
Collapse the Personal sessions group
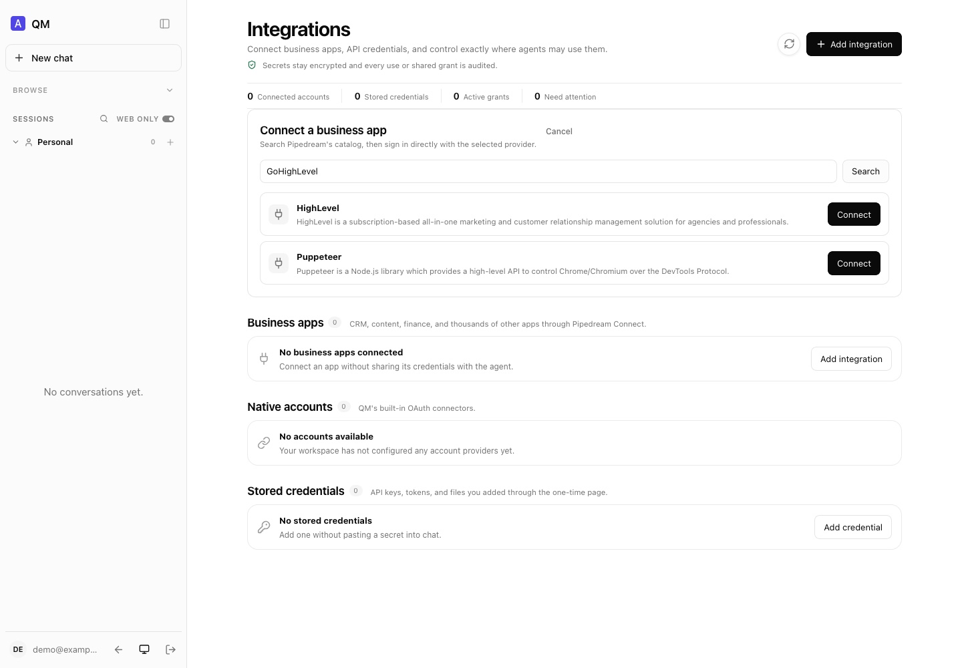15,142
